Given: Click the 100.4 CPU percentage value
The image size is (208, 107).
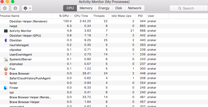Looking at the screenshot, I should [67, 21].
